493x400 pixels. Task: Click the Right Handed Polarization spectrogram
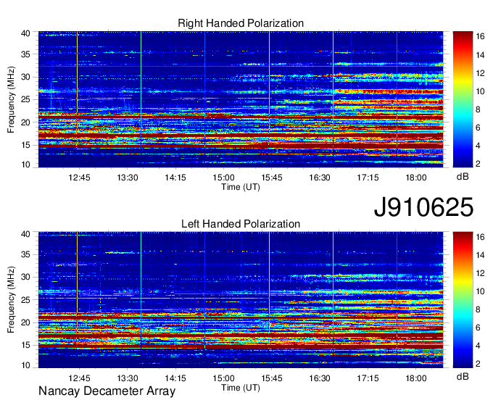coord(241,99)
